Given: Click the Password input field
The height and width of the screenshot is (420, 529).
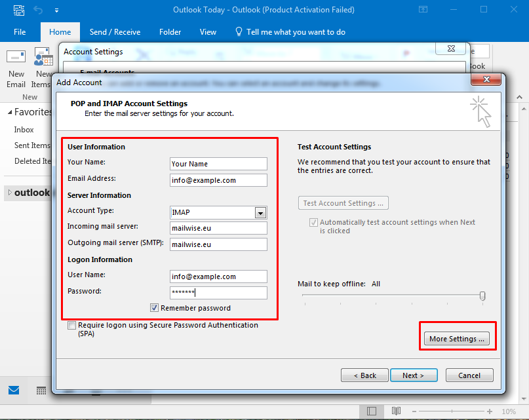Looking at the screenshot, I should coord(218,292).
